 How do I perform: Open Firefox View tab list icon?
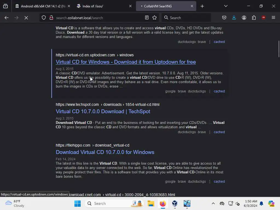click(5, 6)
